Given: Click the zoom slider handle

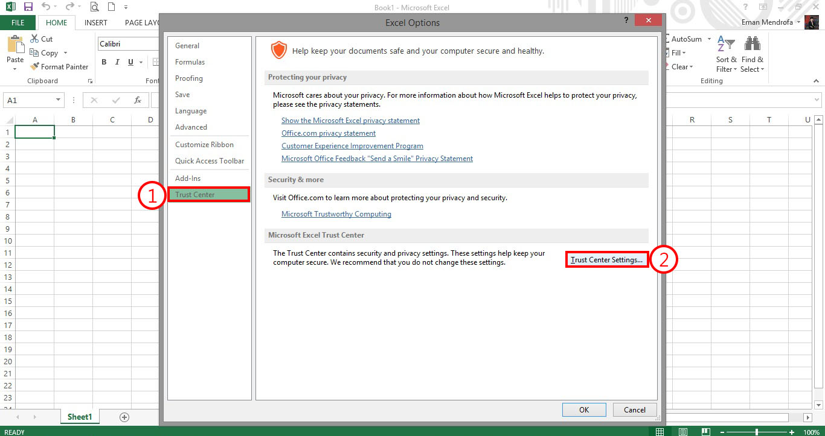Looking at the screenshot, I should point(757,432).
